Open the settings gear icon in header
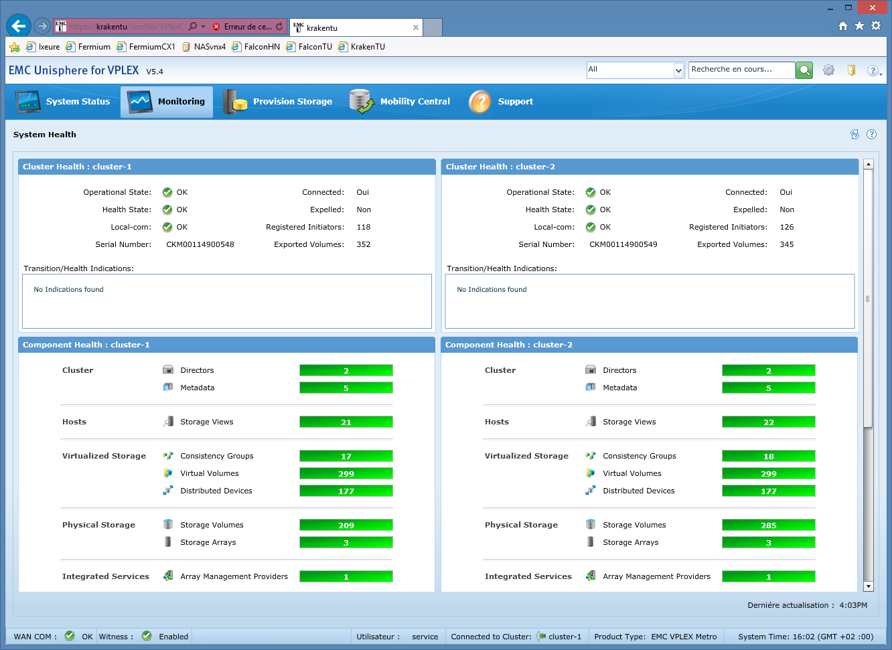Image resolution: width=892 pixels, height=650 pixels. click(828, 70)
